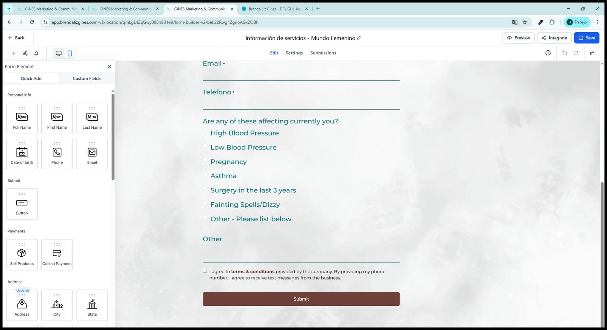Open the Settings tab
This screenshot has width=607, height=330.
(x=294, y=53)
